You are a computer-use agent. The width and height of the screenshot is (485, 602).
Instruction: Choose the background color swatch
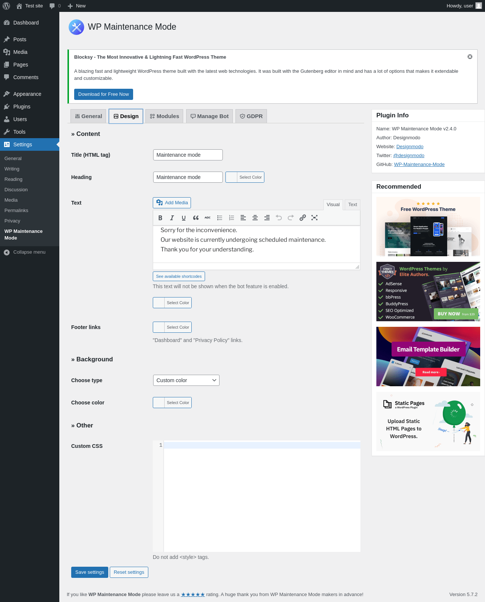[x=172, y=403]
